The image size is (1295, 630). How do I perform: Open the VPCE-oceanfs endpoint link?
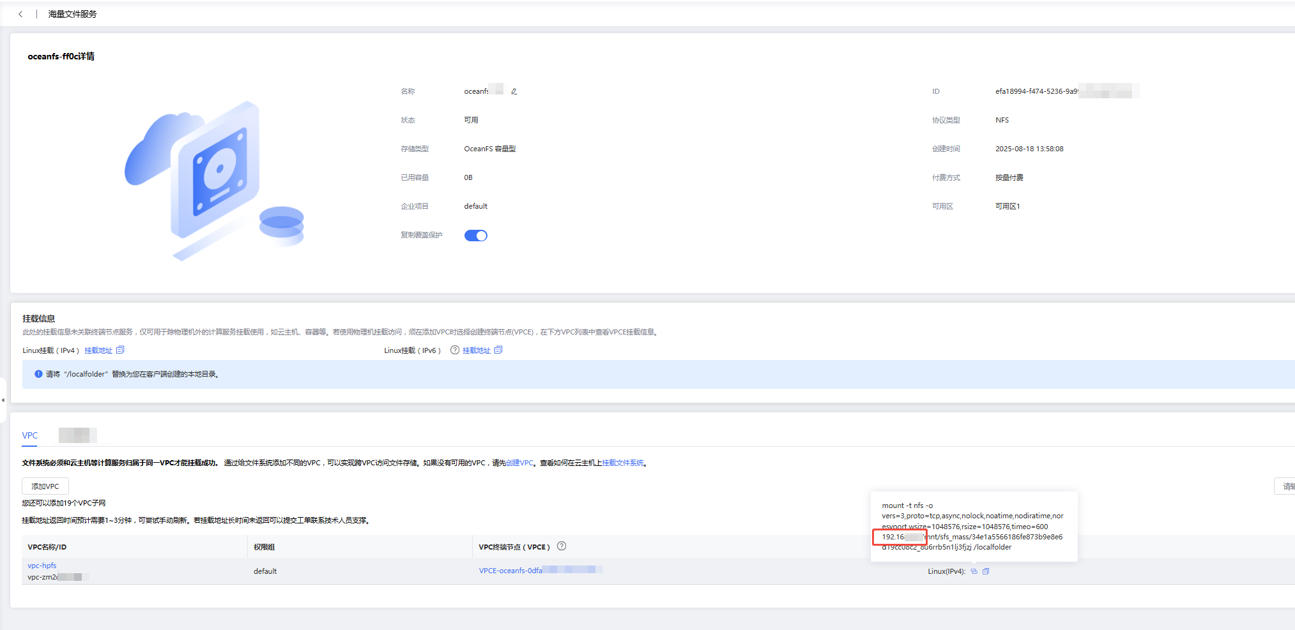click(x=540, y=571)
